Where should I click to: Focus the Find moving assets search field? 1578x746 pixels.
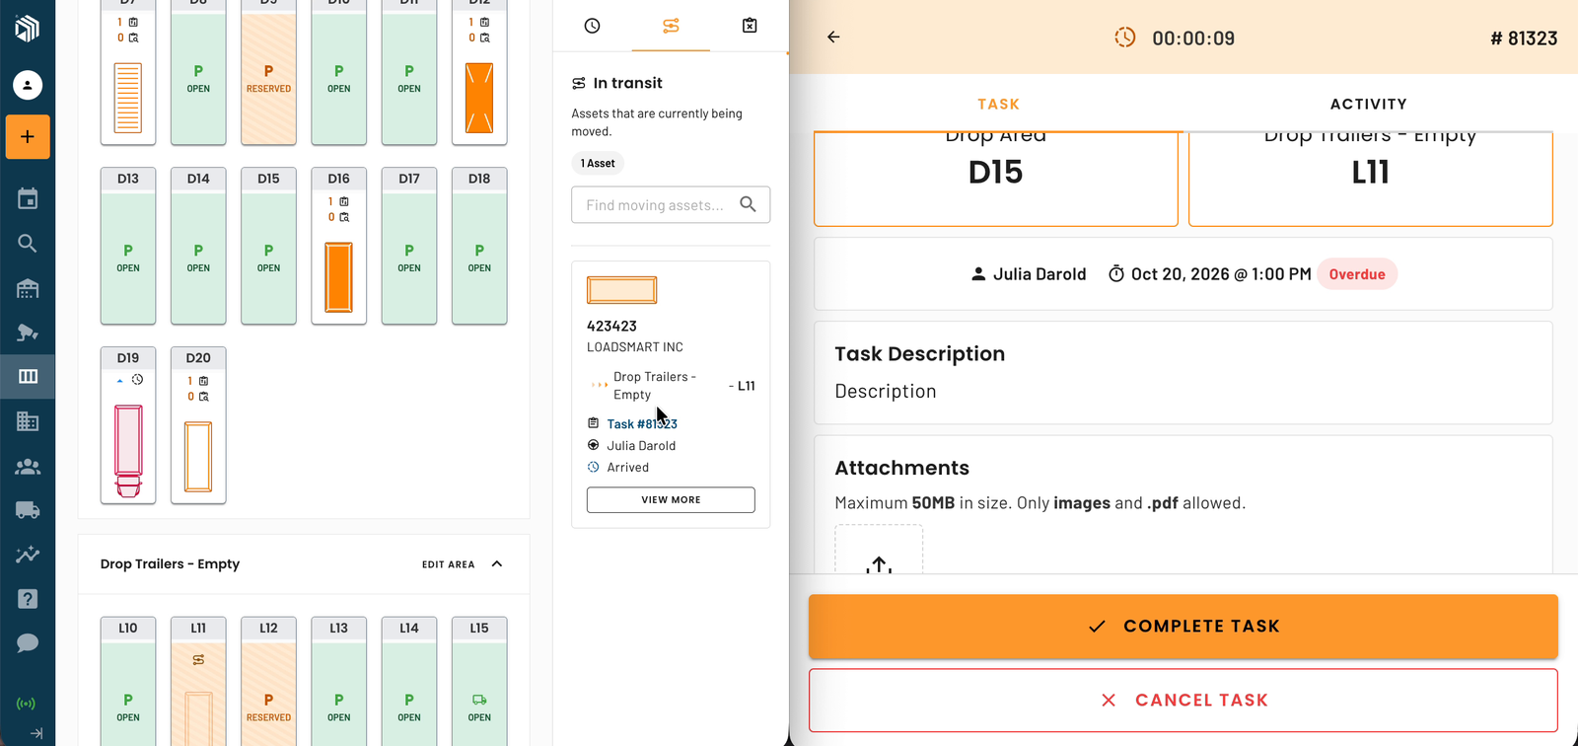pyautogui.click(x=671, y=205)
